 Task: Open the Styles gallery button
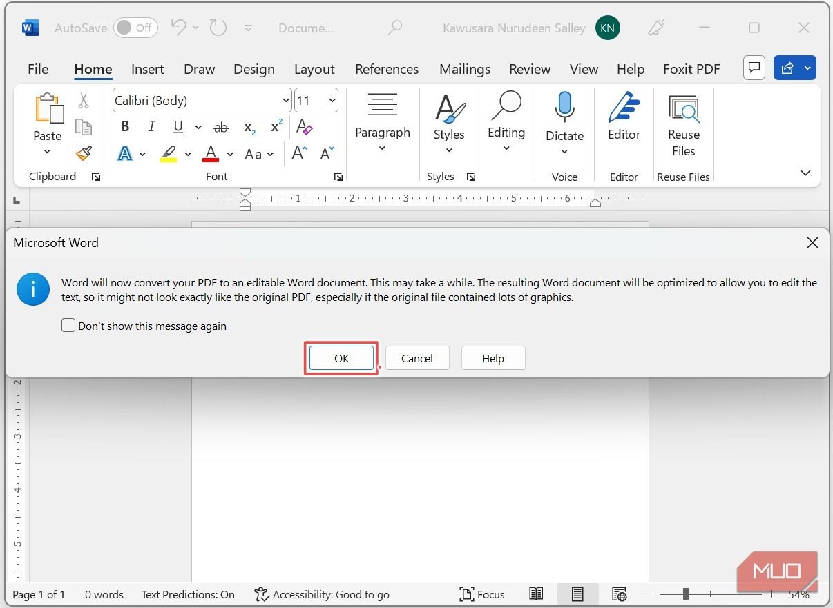tap(449, 124)
